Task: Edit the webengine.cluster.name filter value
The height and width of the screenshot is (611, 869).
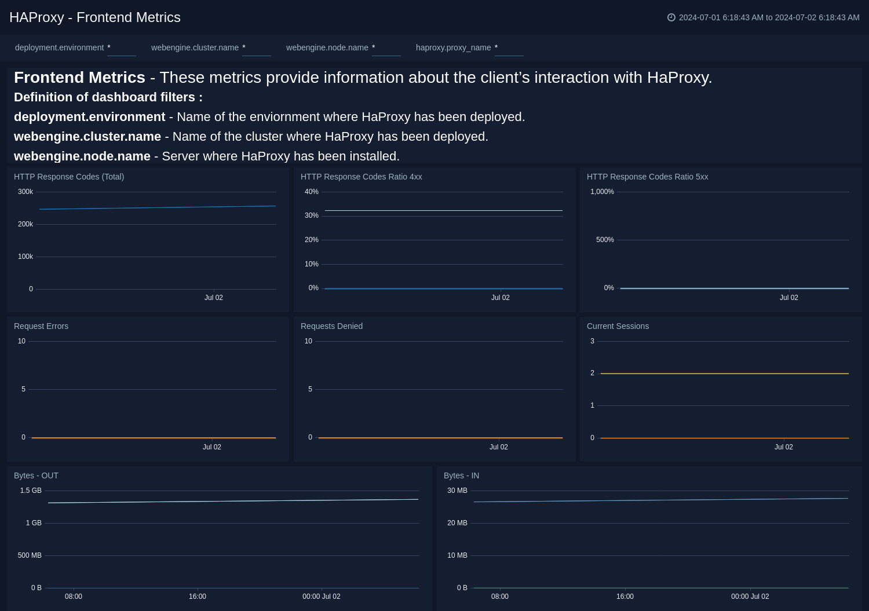Action: (257, 48)
